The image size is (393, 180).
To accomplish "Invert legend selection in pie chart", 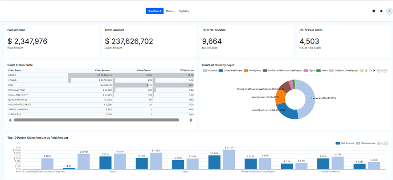I will point(385,70).
